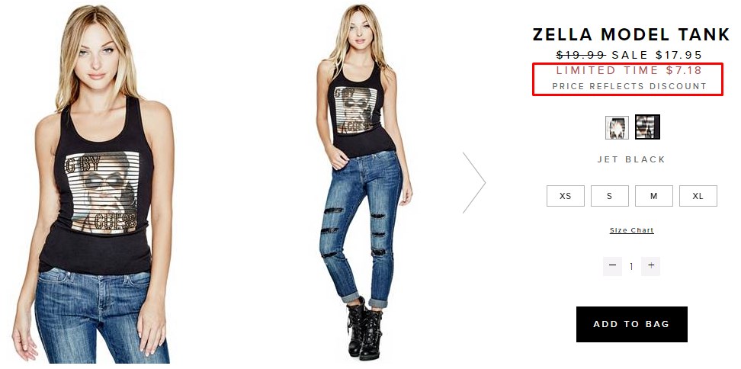Screen dimensions: 741x369
Task: Decrease quantity with the minus button
Action: click(x=612, y=266)
